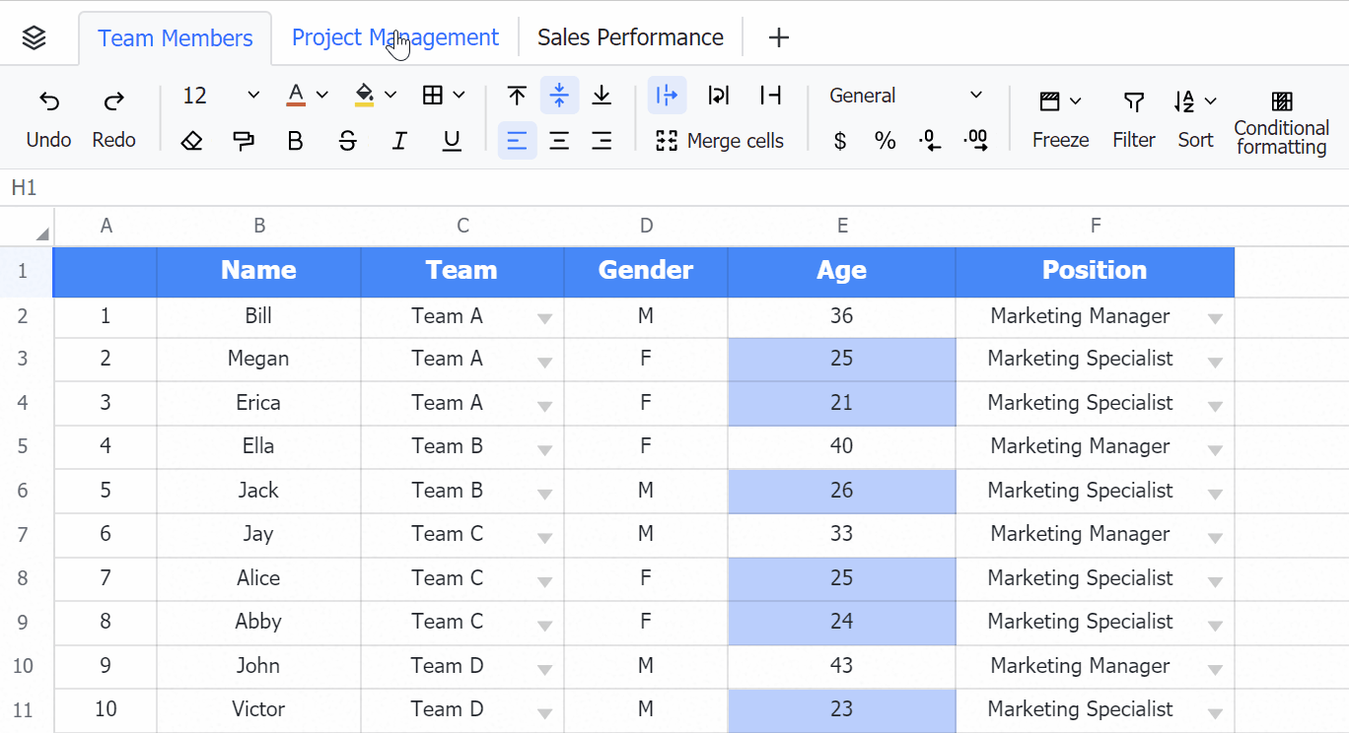Click the Merge cells button
Screen dimensions: 1349x733
pos(720,141)
